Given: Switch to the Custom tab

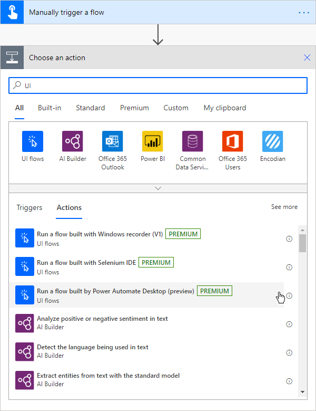Looking at the screenshot, I should pos(176,108).
